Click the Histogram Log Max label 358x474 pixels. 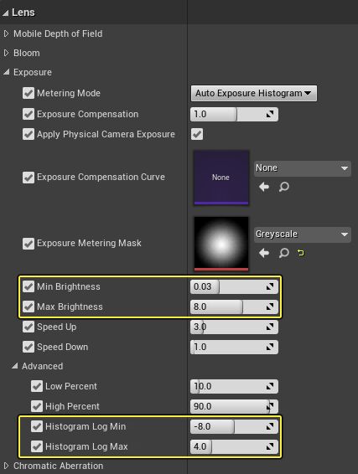pyautogui.click(x=86, y=446)
